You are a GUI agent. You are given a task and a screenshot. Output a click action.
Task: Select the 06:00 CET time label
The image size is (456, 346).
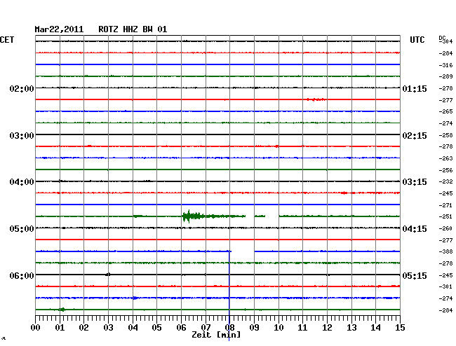tap(22, 275)
